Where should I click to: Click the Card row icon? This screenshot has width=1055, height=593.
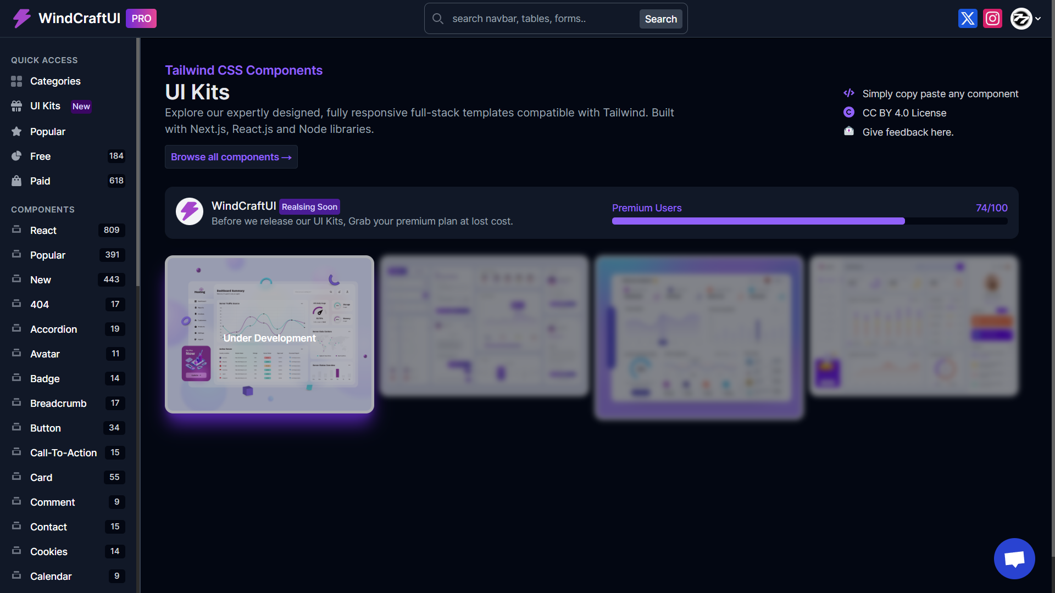16,477
